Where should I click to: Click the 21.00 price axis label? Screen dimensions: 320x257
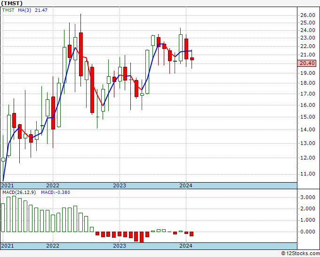[308, 55]
